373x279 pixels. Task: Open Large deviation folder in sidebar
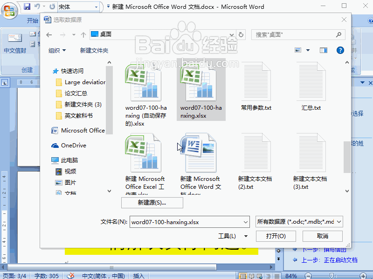pos(81,82)
